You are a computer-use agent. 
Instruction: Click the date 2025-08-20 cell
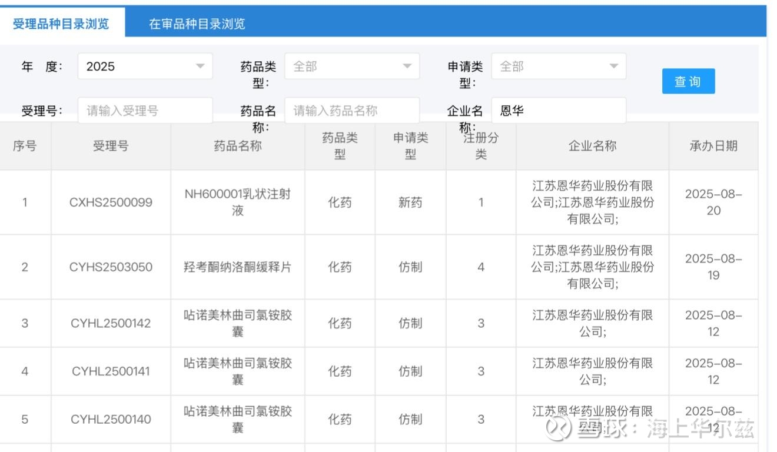(x=713, y=202)
